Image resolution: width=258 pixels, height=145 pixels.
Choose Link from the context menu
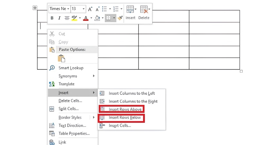[73, 142]
